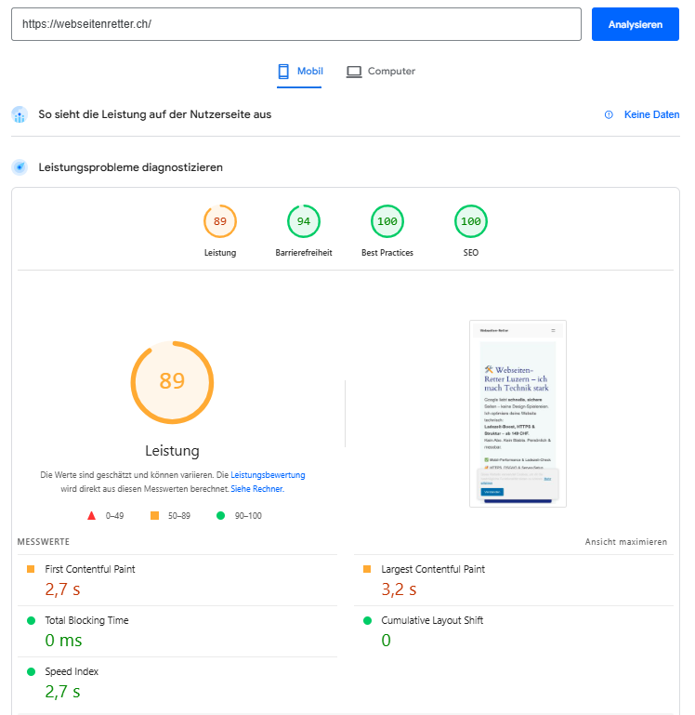Viewport: 695px width, 715px height.
Task: Select the SEO score gauge 100
Action: [x=471, y=221]
